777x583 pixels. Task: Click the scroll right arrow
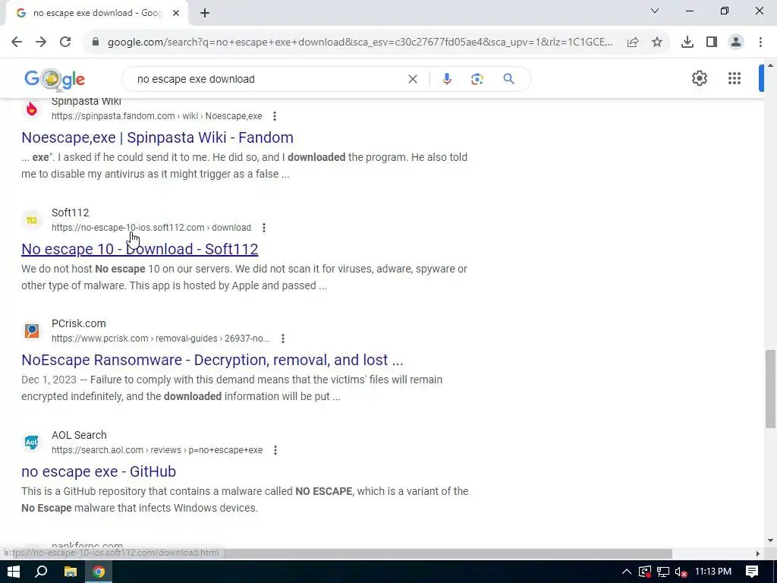pos(757,553)
